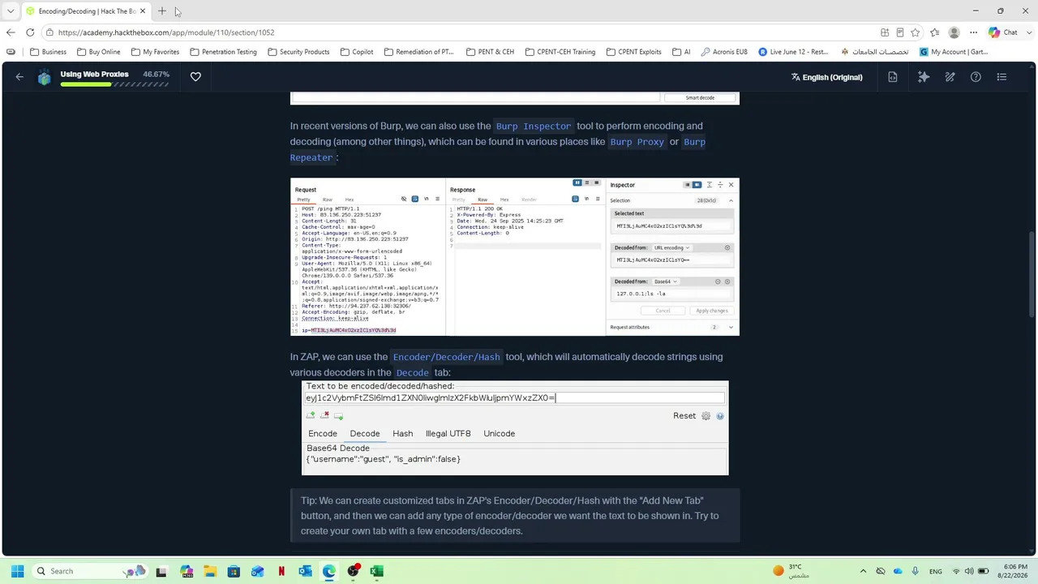Open browser settings and more menu

tap(974, 32)
